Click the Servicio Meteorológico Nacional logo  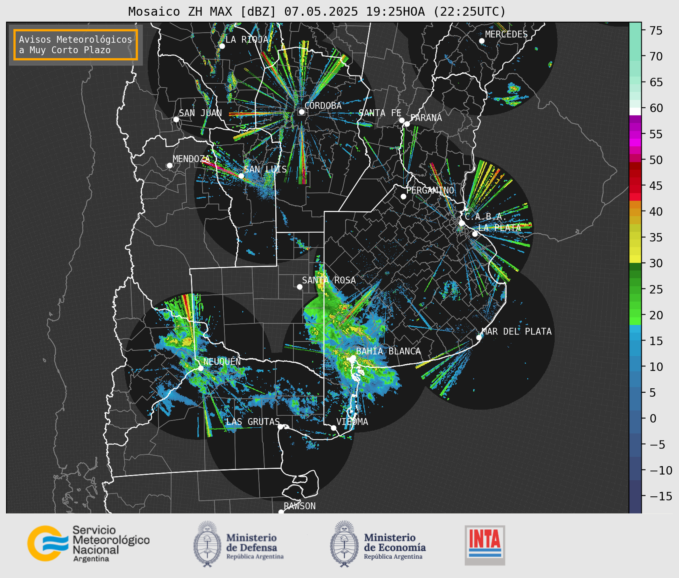coord(88,544)
